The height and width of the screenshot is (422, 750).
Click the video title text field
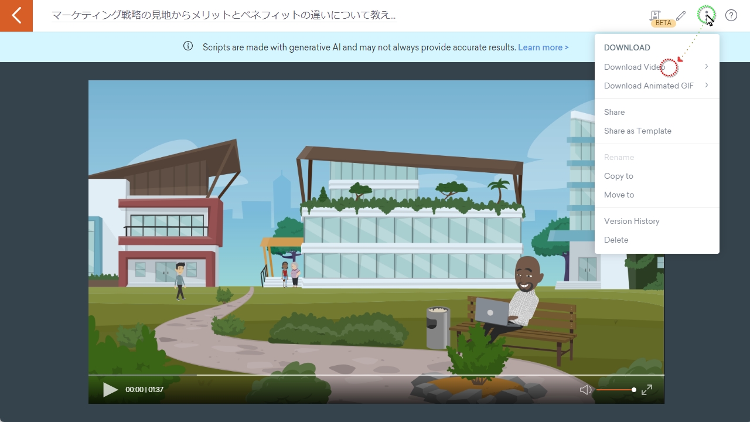point(224,16)
